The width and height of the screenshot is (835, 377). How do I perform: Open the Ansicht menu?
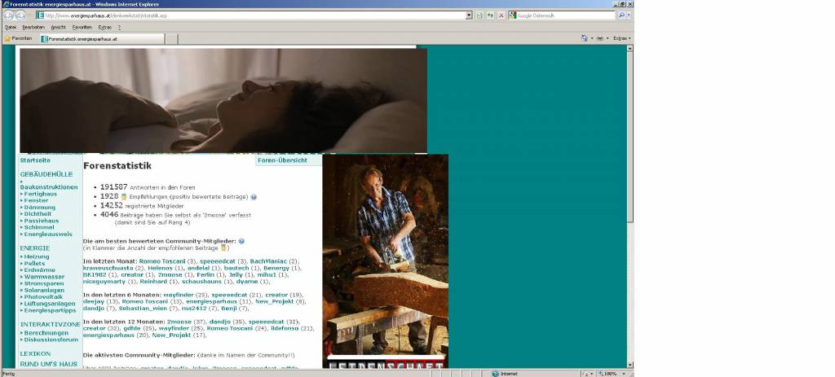click(x=58, y=27)
